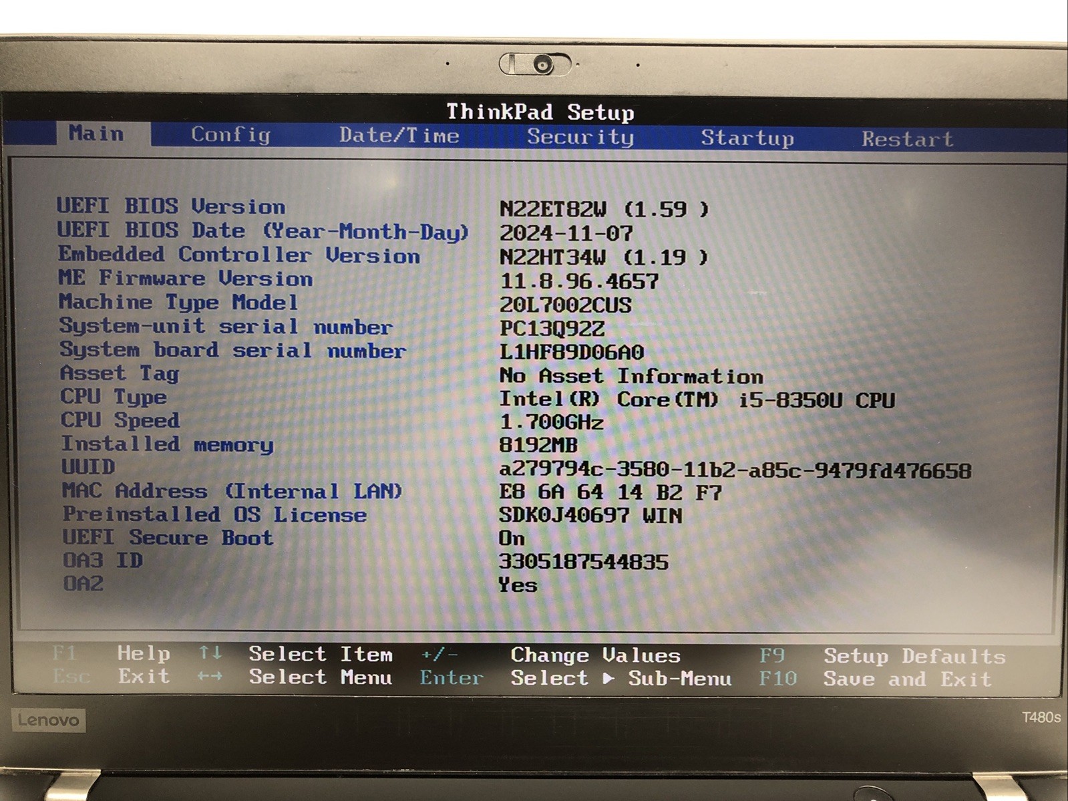Select OA3 ID value 3305187544835
Viewport: 1068px width, 801px height.
coord(584,562)
